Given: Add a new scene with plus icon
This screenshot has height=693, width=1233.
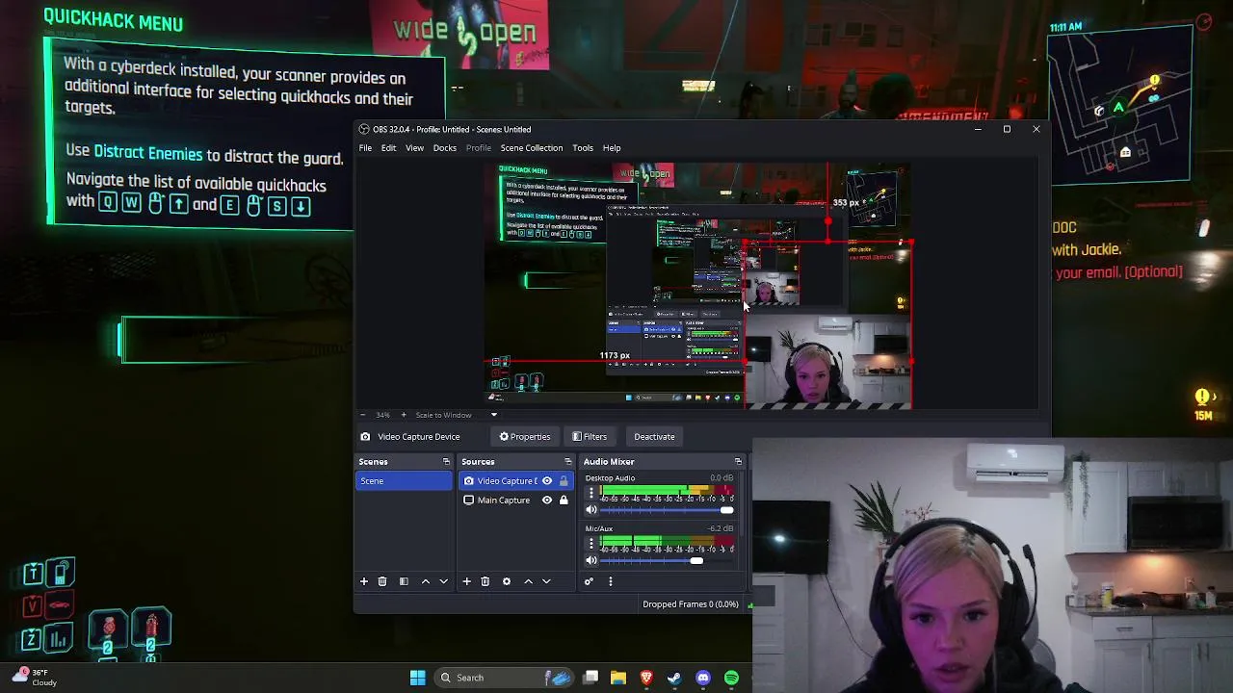Looking at the screenshot, I should pos(364,581).
